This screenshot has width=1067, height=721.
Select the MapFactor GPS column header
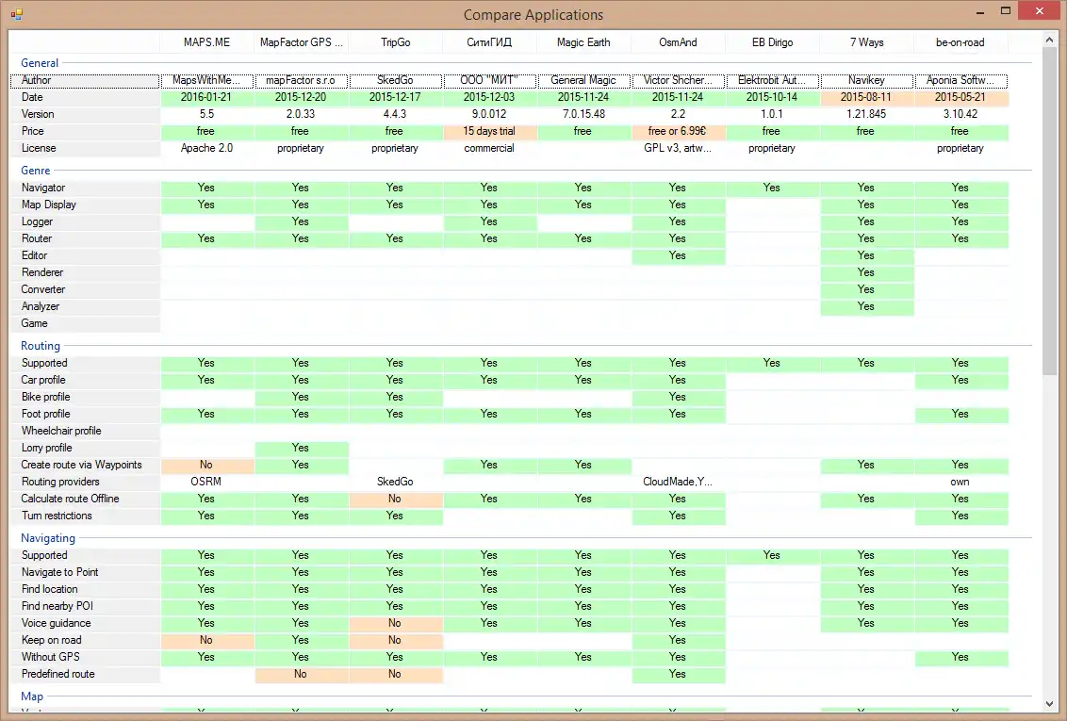(x=302, y=42)
